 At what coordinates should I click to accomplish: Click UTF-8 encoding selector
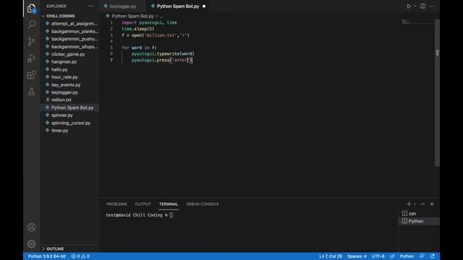378,256
